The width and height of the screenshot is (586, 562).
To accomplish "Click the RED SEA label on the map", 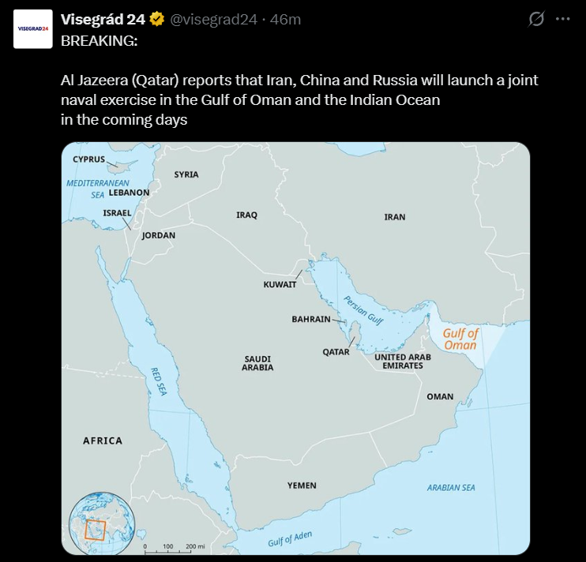I will pos(159,382).
